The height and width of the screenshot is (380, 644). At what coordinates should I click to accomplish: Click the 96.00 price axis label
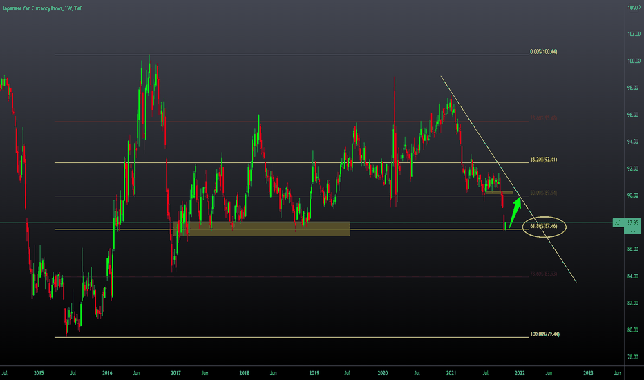[x=634, y=115]
